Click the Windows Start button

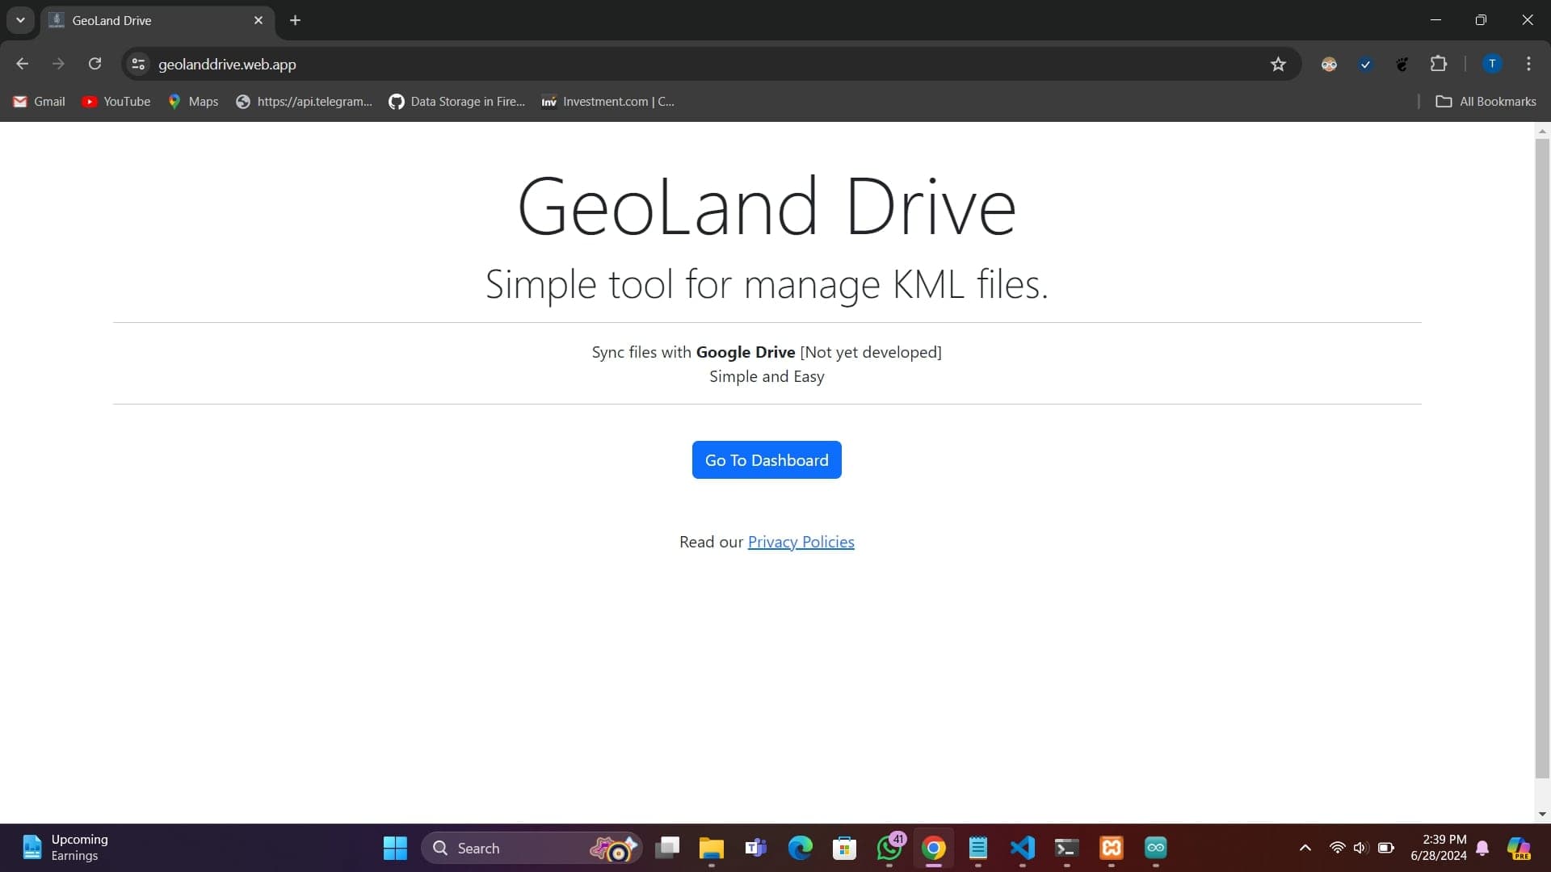(x=395, y=848)
